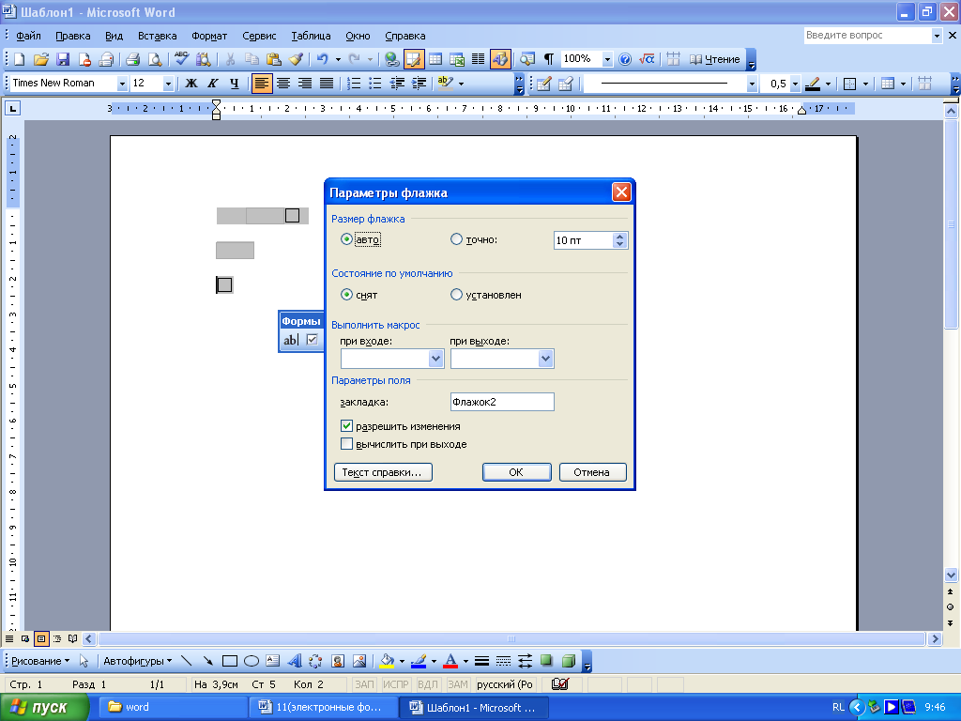This screenshot has width=961, height=721.
Task: Open Word help question mark icon
Action: click(x=624, y=59)
